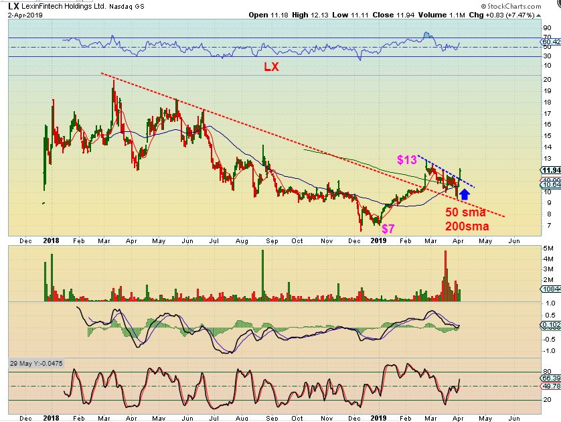Click the Close 11.94 value in header

click(x=393, y=15)
